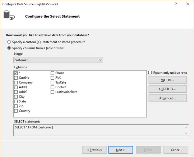This screenshot has height=157, width=194.
Task: Open the Name table dropdown showing customer
Action: [58, 60]
